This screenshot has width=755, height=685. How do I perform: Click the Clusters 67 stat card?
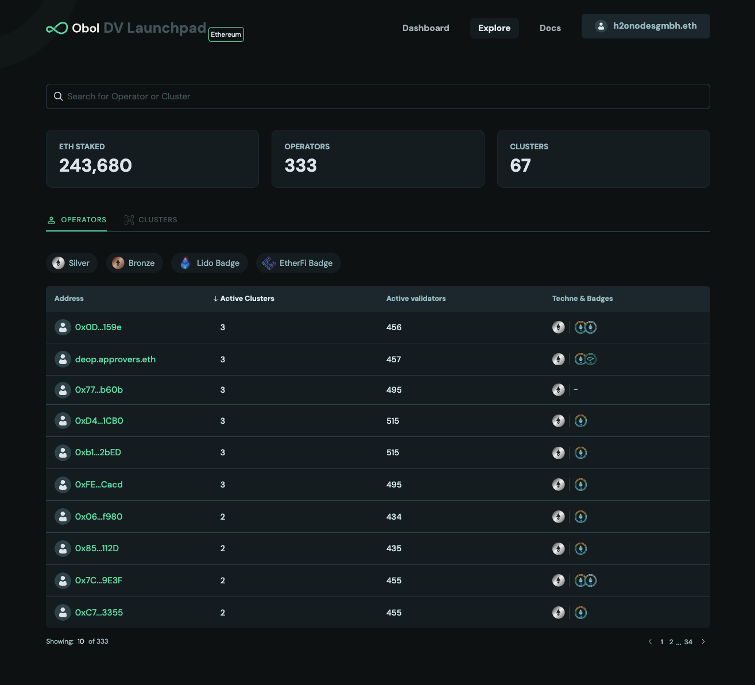603,158
